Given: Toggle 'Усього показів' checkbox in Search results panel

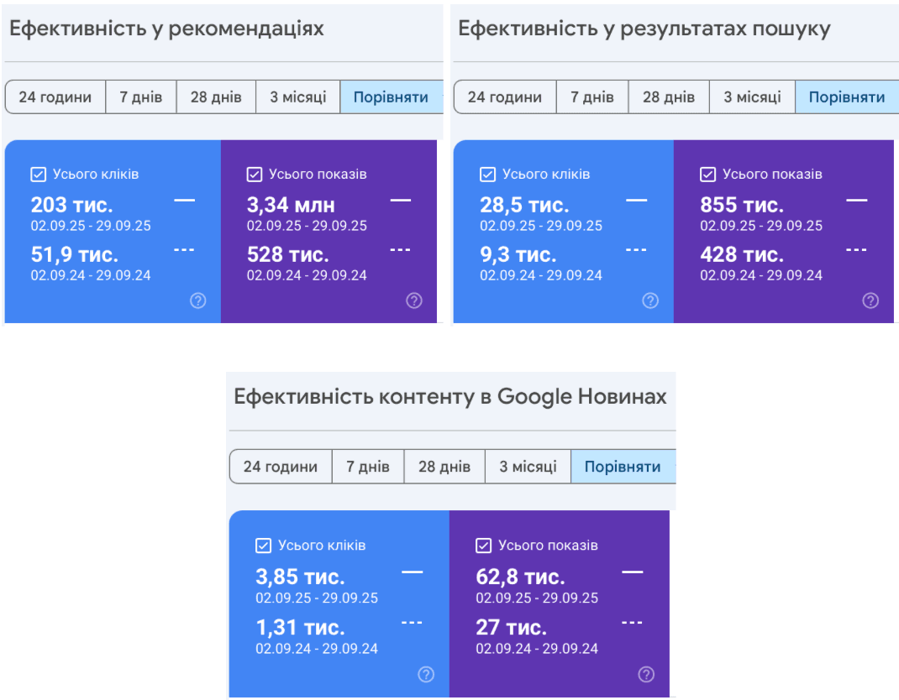Looking at the screenshot, I should [x=707, y=175].
